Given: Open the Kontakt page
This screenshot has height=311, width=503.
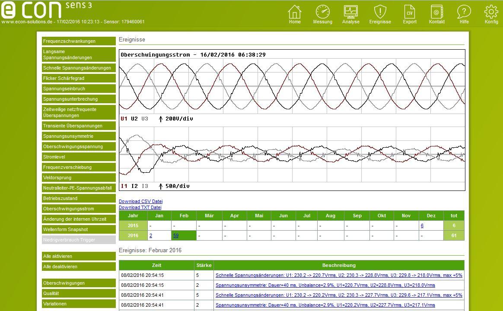Looking at the screenshot, I should (x=436, y=14).
